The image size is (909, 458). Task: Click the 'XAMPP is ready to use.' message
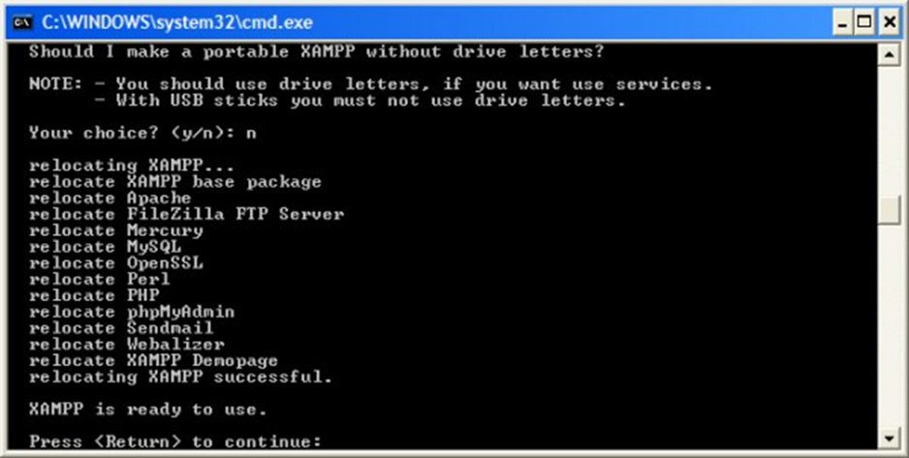coord(148,410)
